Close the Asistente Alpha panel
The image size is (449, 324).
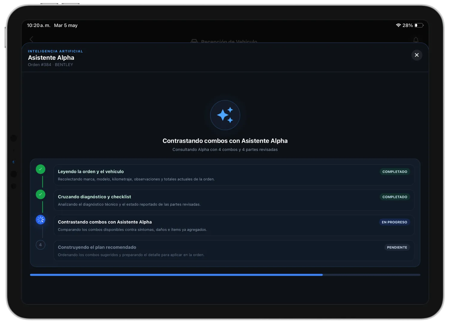(x=417, y=55)
